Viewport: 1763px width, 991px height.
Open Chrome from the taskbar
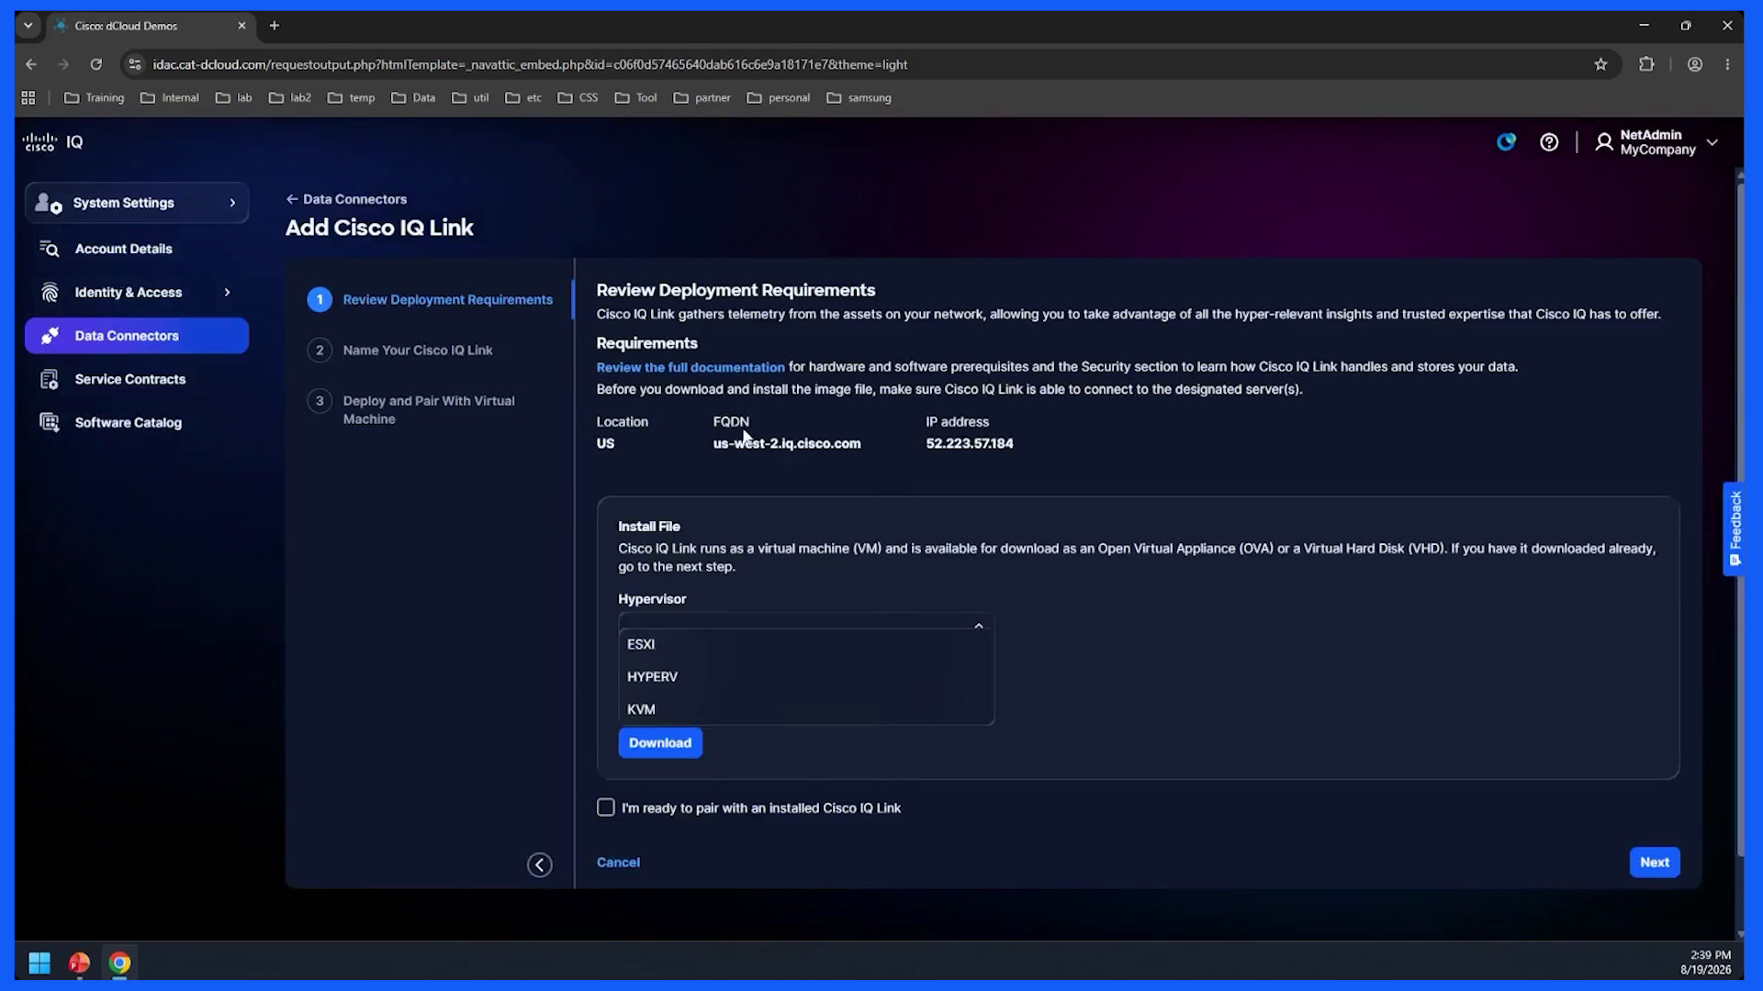119,963
